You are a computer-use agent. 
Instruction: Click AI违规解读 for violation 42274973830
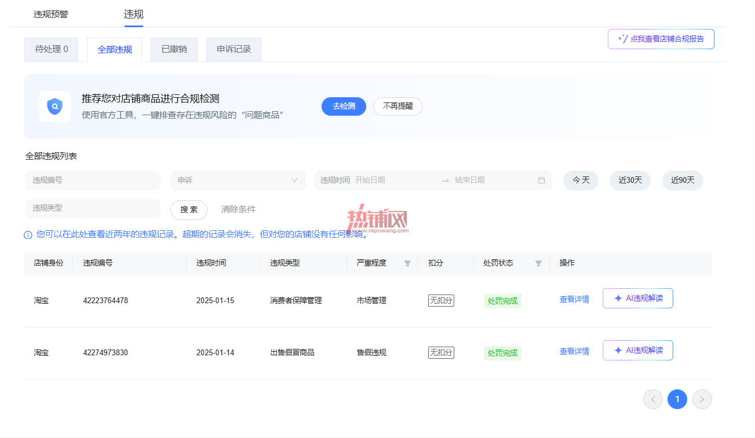point(638,350)
